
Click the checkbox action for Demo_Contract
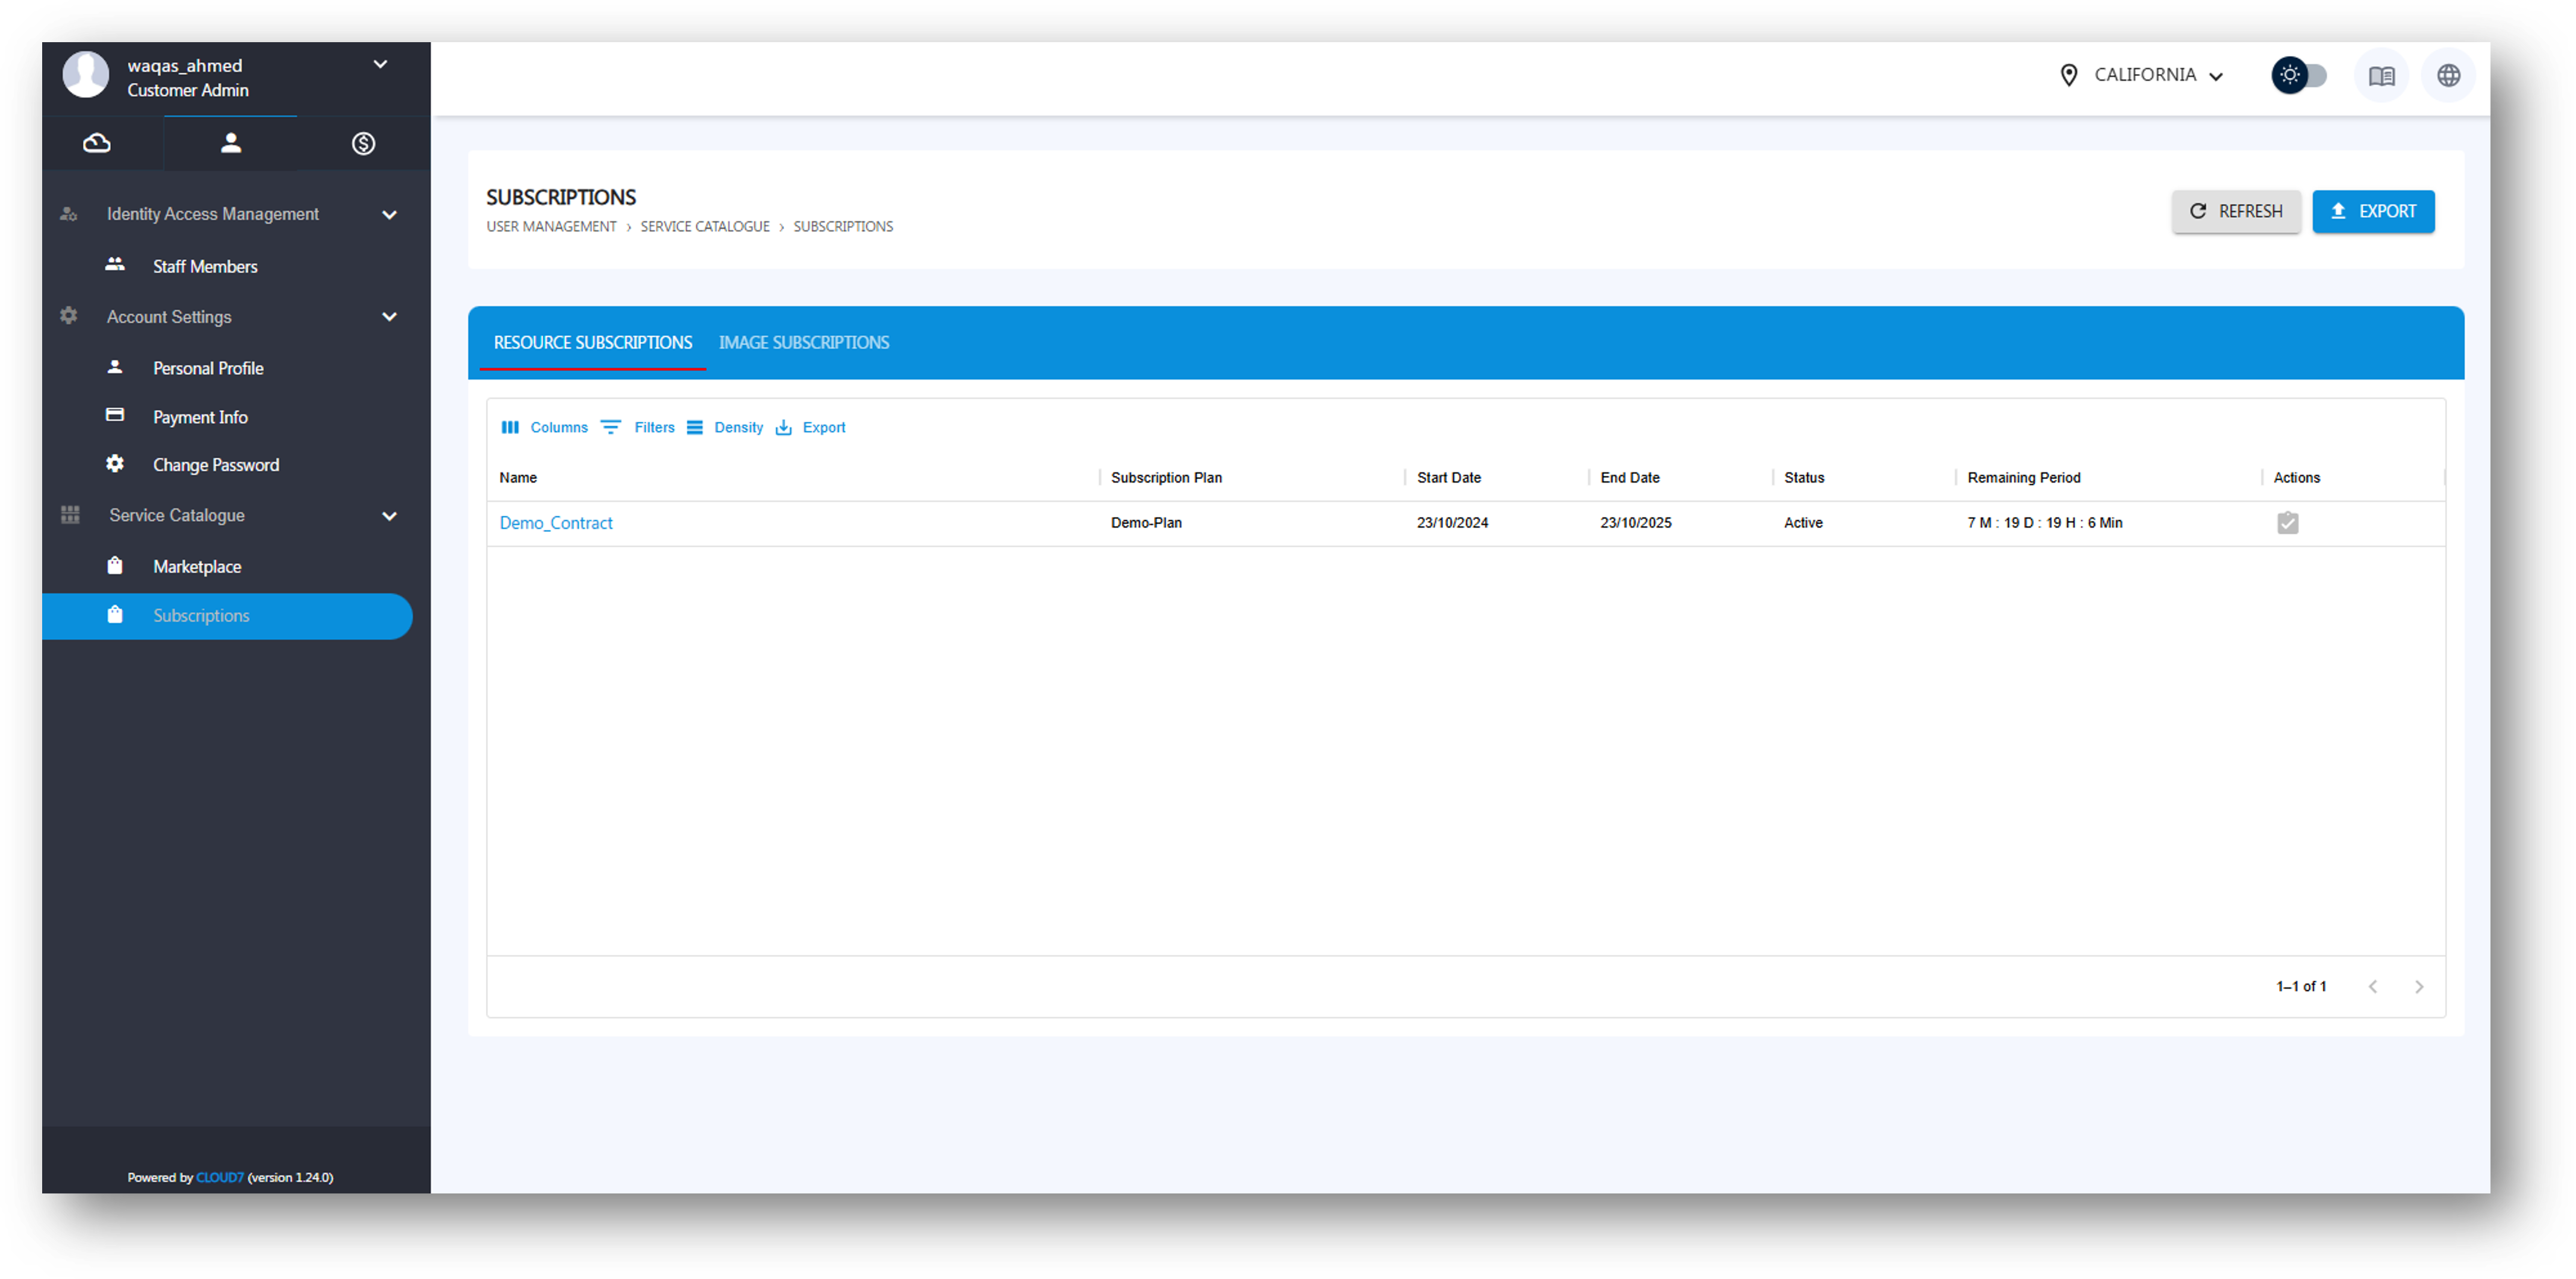(2287, 523)
